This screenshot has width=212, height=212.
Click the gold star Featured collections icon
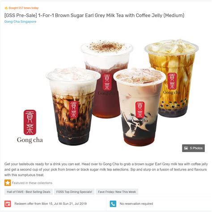click(8, 183)
